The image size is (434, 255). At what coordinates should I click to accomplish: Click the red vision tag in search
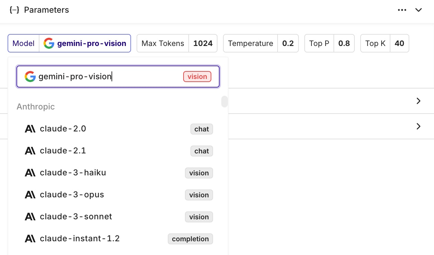tap(197, 77)
